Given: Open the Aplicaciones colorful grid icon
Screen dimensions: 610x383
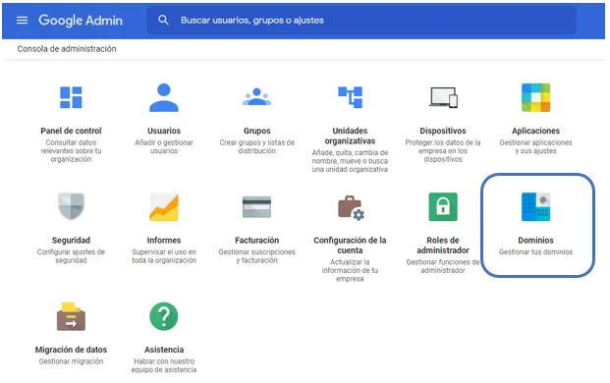Looking at the screenshot, I should pos(535,97).
